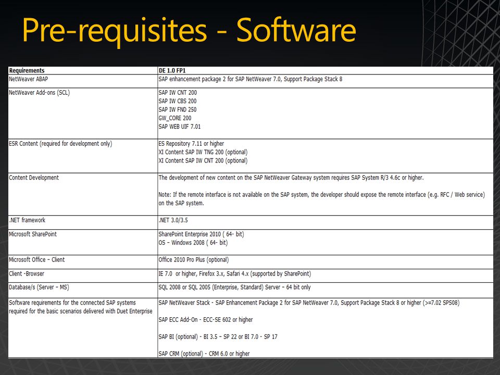
Task: Select the 'SAP IW FND 250' line
Action: tap(178, 110)
